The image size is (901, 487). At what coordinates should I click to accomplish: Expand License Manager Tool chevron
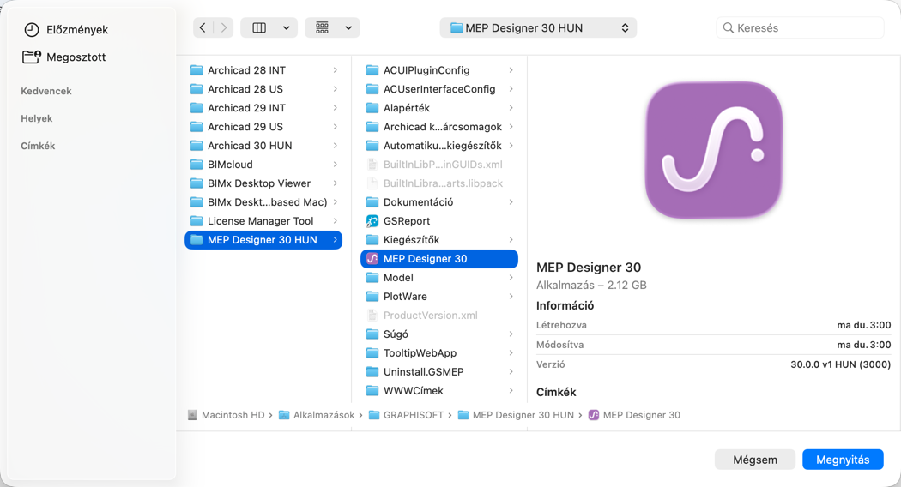pyautogui.click(x=335, y=221)
